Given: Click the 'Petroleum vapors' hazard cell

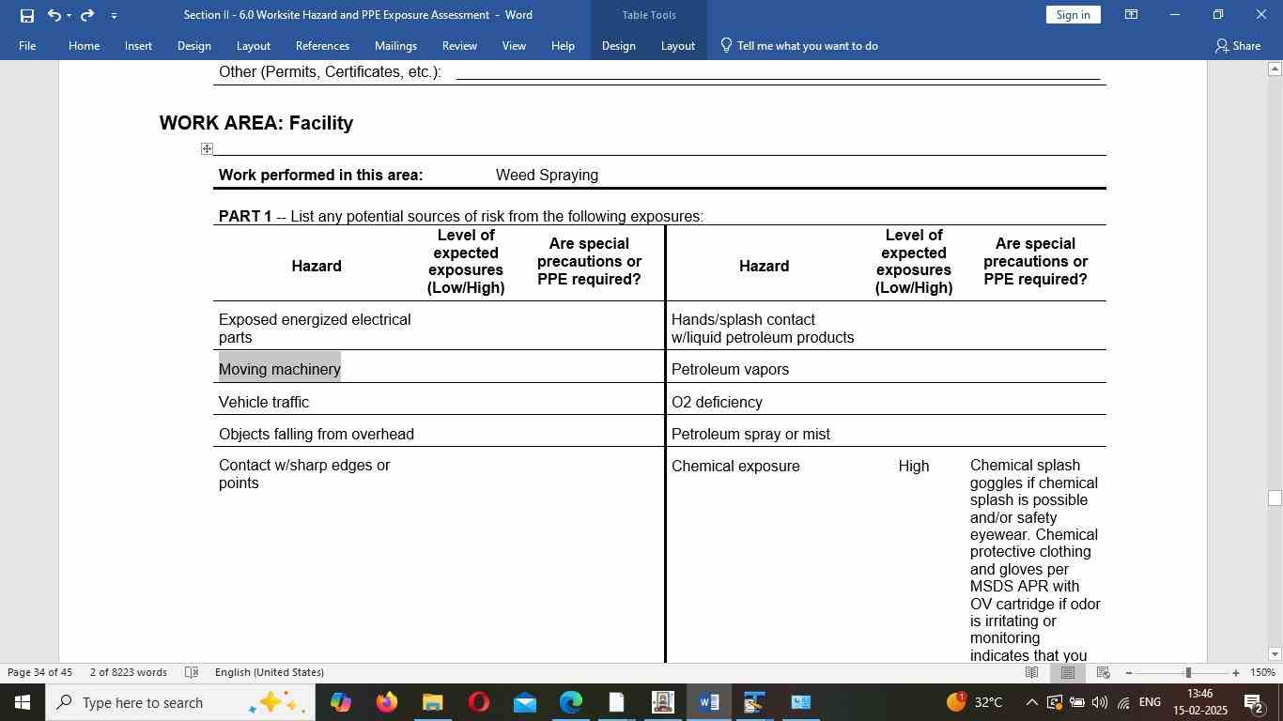Looking at the screenshot, I should (730, 369).
